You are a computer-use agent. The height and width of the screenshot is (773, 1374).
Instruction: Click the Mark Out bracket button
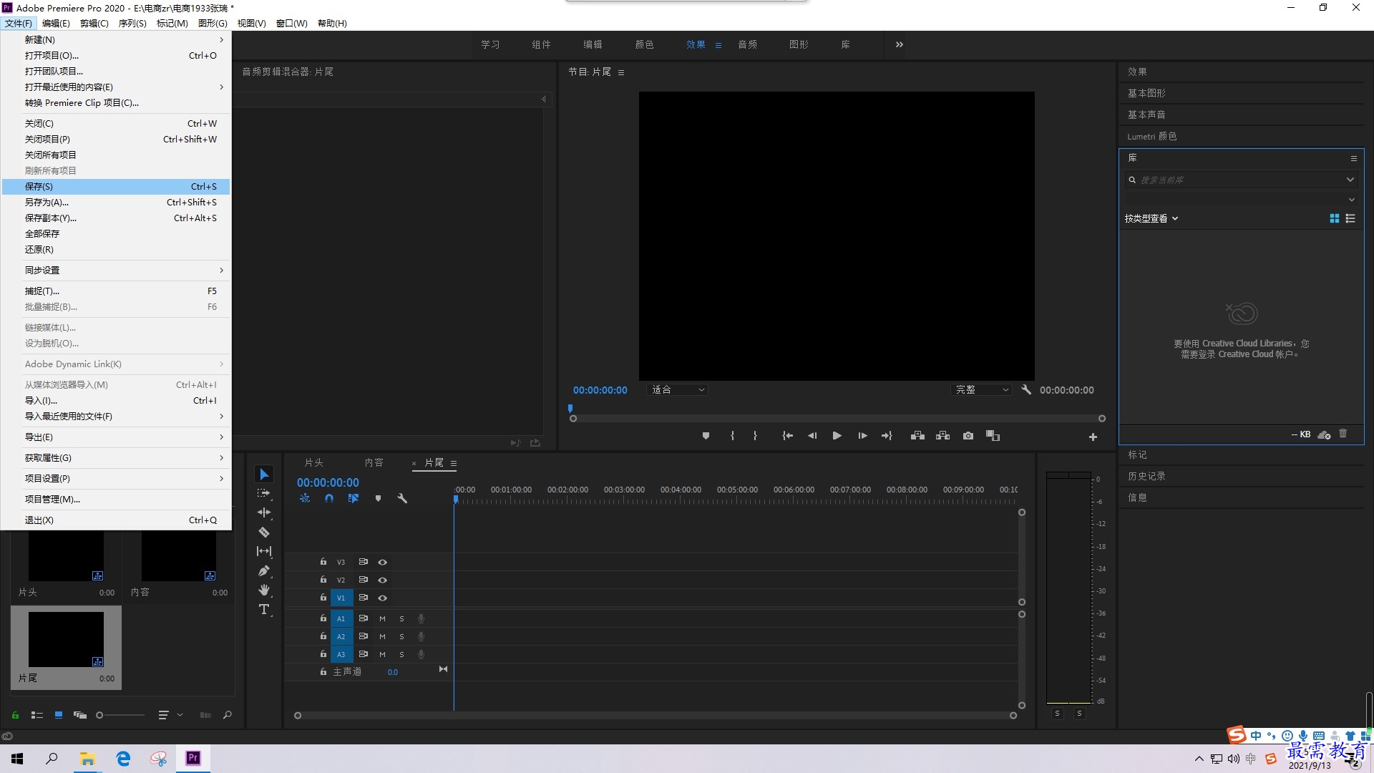tap(755, 436)
